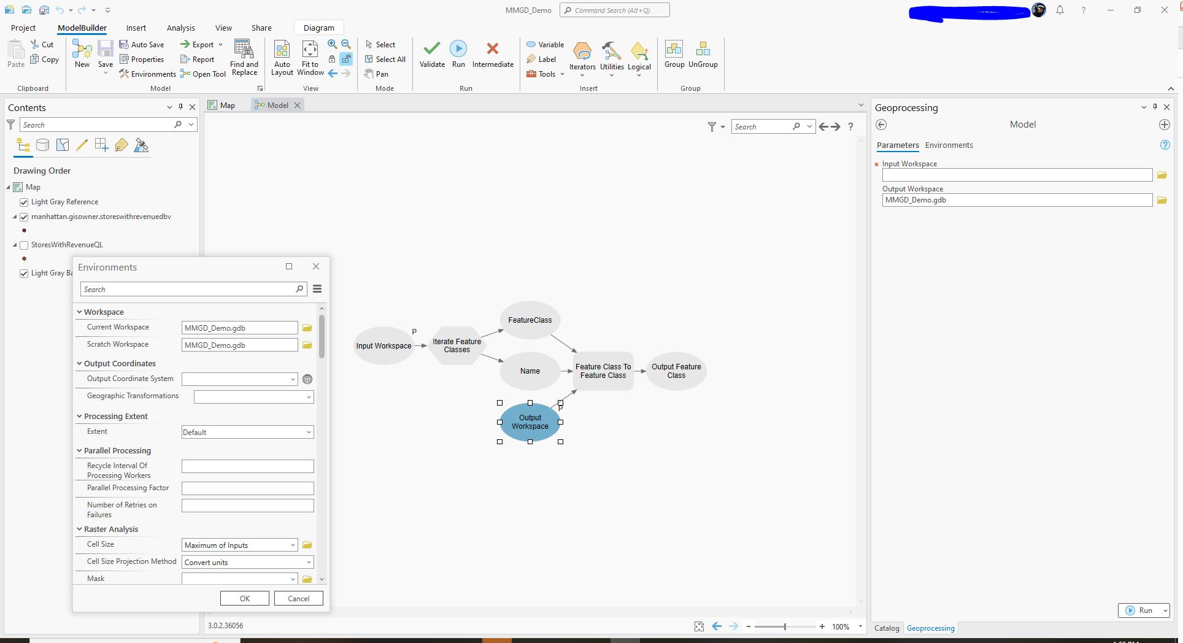Switch to the Insert ribbon tab
1183x643 pixels.
[x=136, y=28]
